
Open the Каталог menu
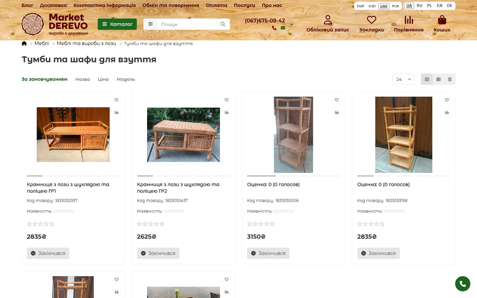[x=117, y=24]
